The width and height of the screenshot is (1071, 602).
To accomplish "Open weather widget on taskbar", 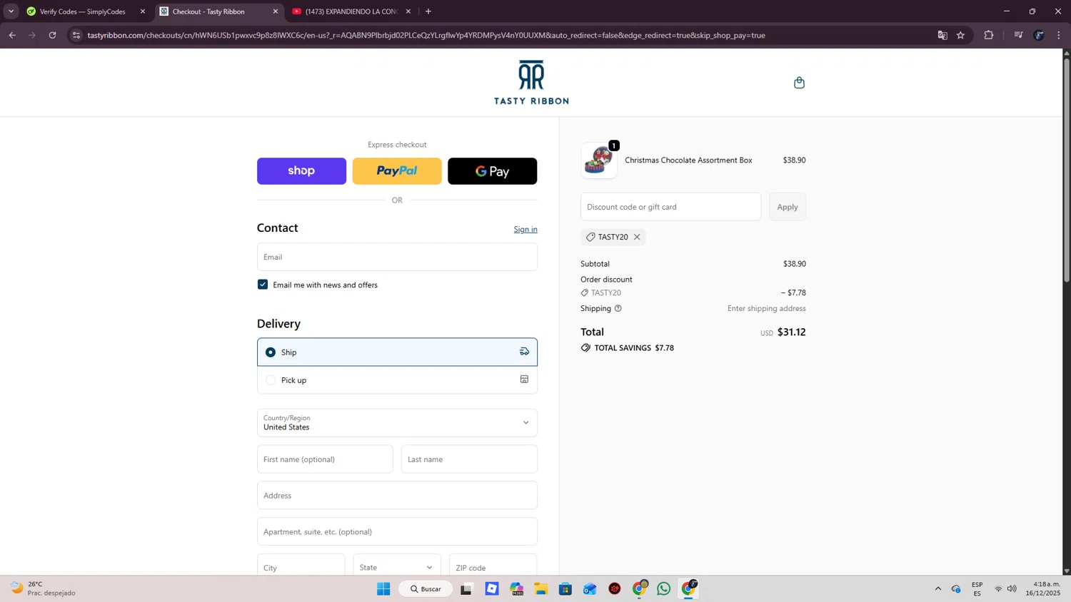I will pyautogui.click(x=43, y=589).
